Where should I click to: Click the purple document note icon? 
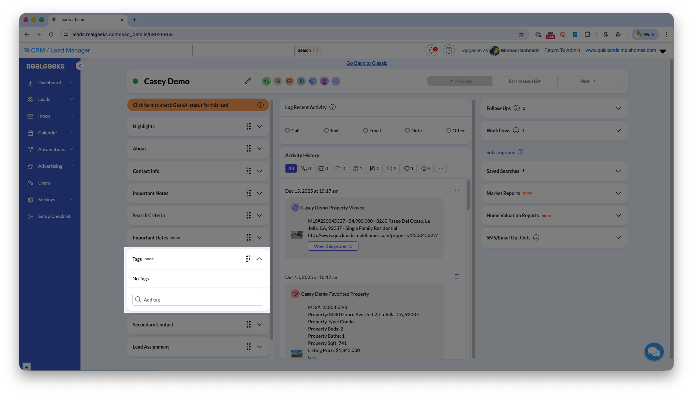click(324, 81)
